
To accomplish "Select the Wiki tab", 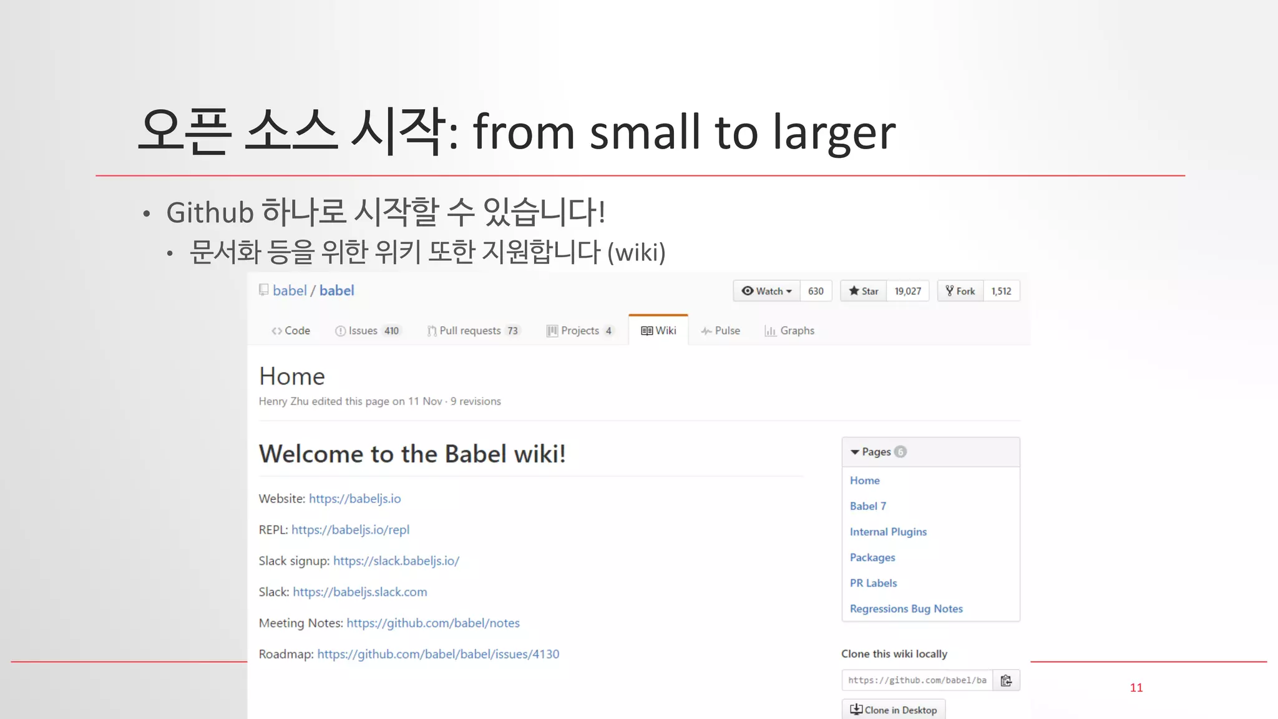I will click(658, 330).
